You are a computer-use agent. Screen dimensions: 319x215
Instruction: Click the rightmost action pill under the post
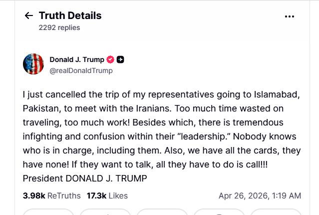point(276,212)
